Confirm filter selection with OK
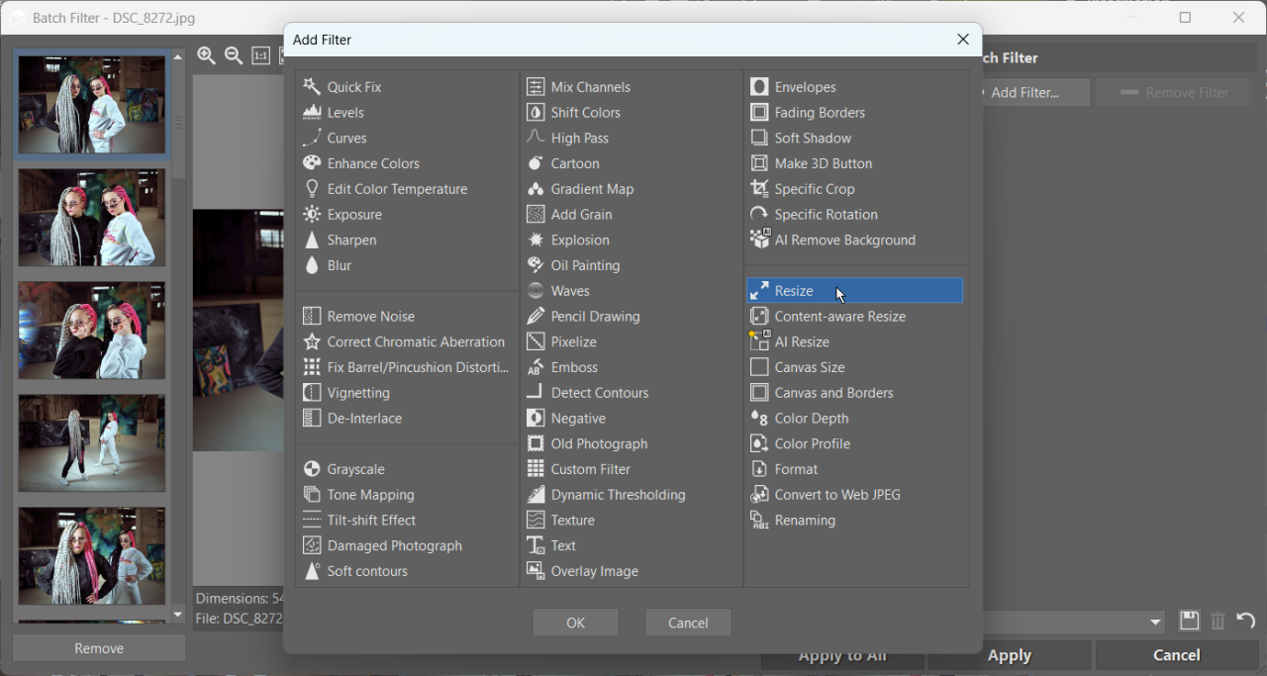 [x=575, y=623]
